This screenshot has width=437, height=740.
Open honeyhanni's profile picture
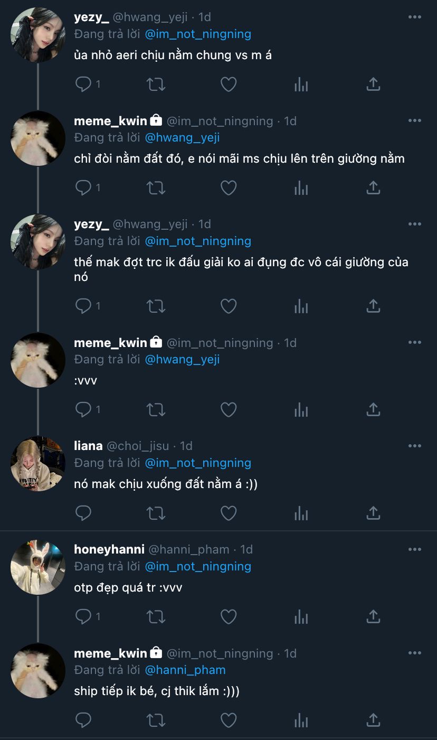tap(37, 567)
